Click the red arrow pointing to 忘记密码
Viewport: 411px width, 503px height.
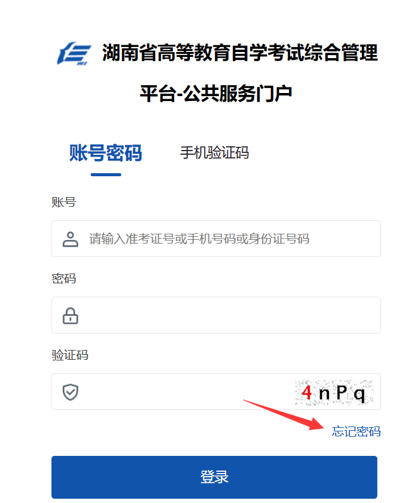[x=284, y=415]
